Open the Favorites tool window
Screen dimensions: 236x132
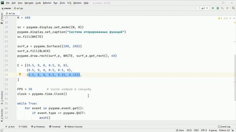(x=2, y=115)
